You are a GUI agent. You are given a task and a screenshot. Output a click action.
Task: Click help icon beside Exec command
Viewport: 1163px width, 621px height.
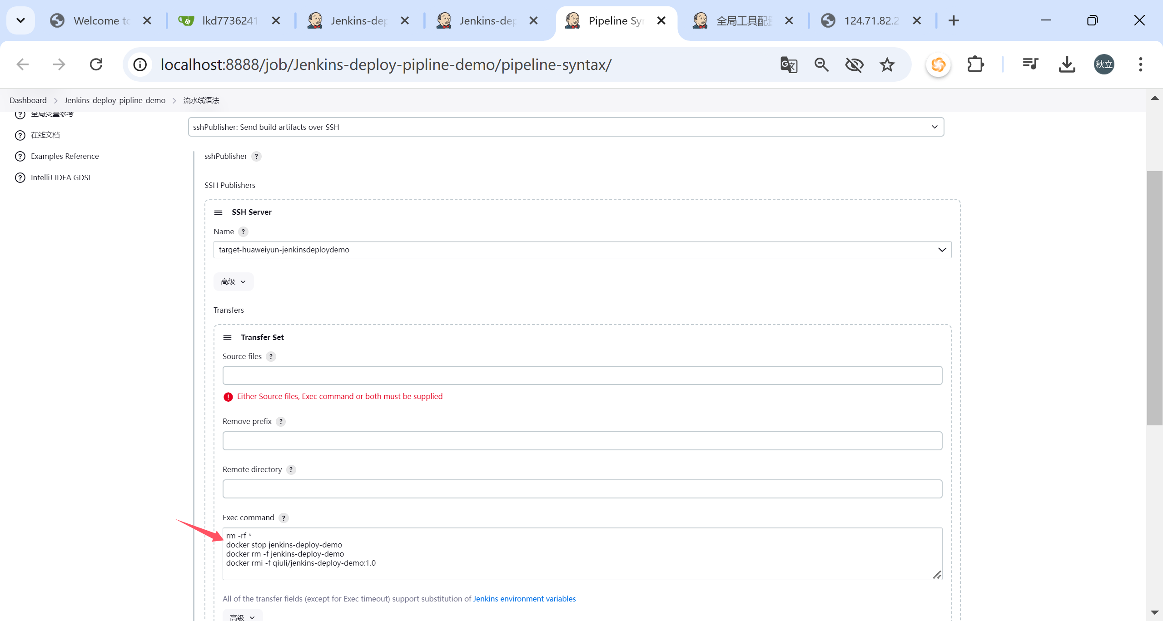[x=283, y=517]
